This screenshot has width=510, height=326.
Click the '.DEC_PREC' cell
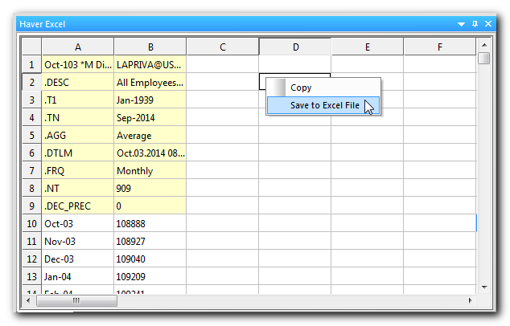pos(78,206)
